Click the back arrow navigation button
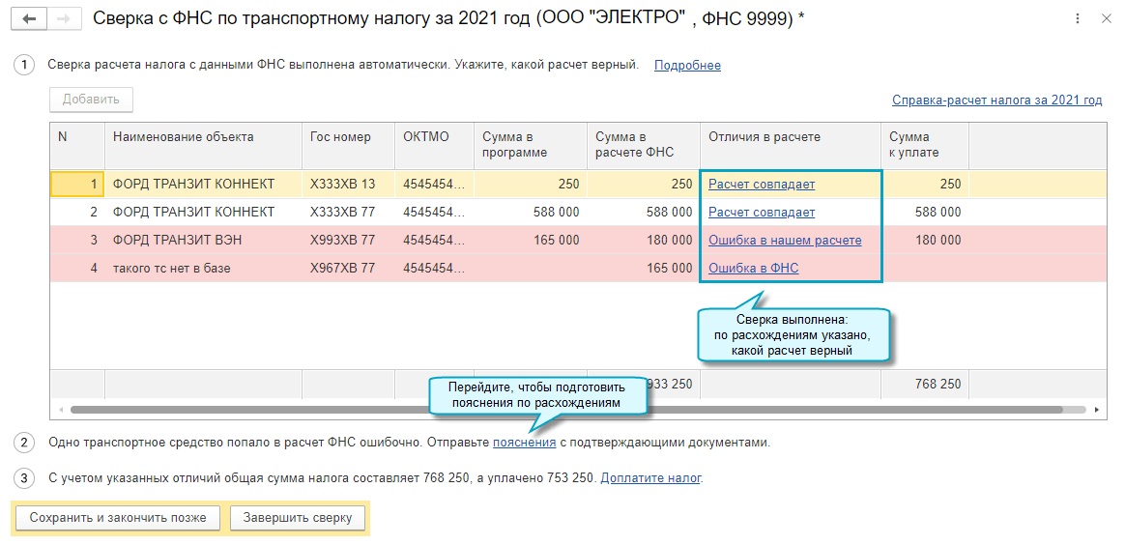 click(31, 18)
